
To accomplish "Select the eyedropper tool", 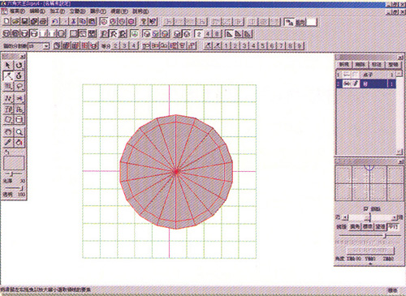I will click(x=8, y=143).
